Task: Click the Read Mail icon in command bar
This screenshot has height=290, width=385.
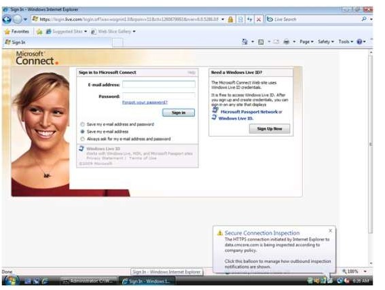Action: tap(276, 41)
